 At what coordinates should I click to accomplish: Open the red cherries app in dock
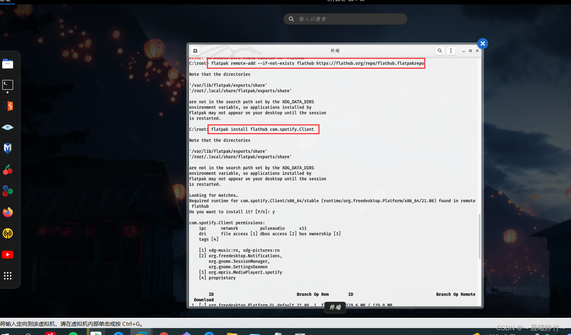pyautogui.click(x=8, y=170)
